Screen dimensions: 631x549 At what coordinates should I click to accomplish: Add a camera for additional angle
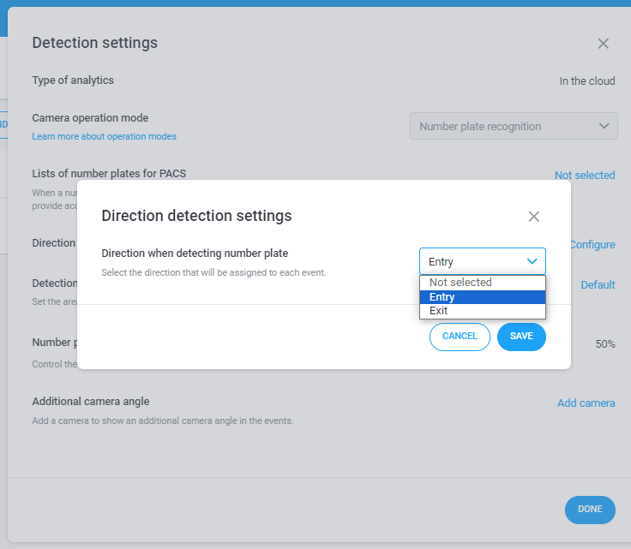586,403
